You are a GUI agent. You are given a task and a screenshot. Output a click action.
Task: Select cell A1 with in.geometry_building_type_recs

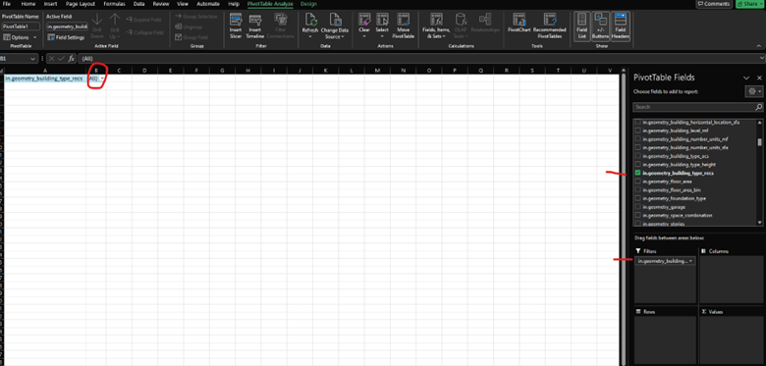pos(44,78)
